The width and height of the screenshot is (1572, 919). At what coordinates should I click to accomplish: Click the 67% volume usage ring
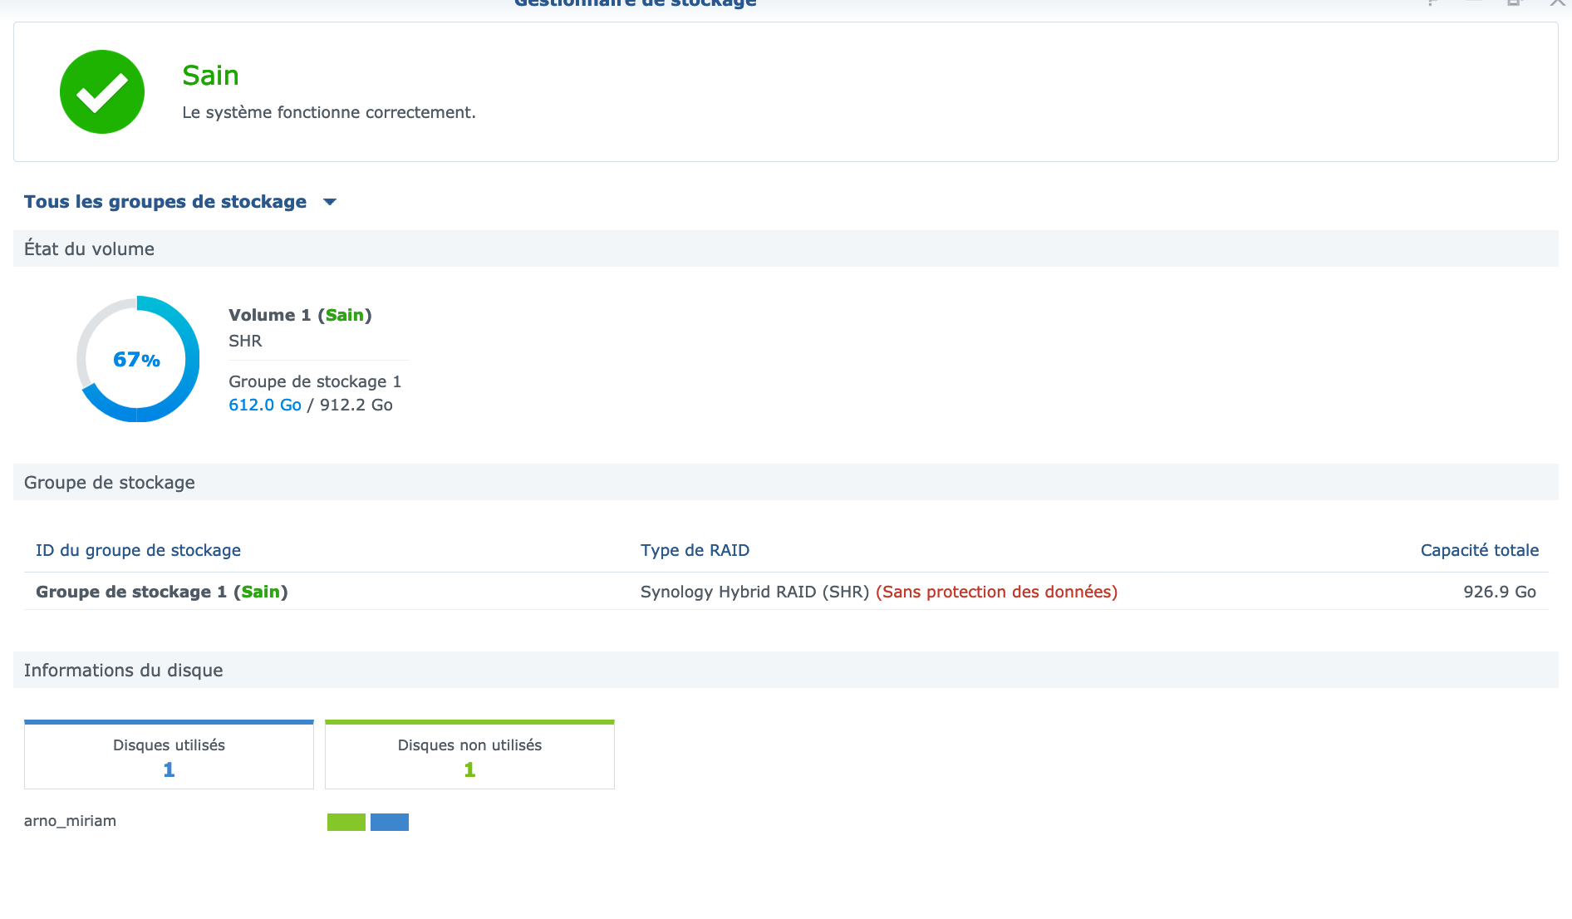[138, 359]
